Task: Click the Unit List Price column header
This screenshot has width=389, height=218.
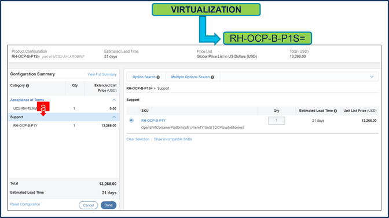Action: 360,111
